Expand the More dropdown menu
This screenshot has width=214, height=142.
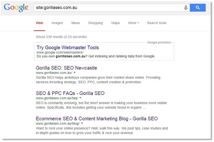point(134,23)
